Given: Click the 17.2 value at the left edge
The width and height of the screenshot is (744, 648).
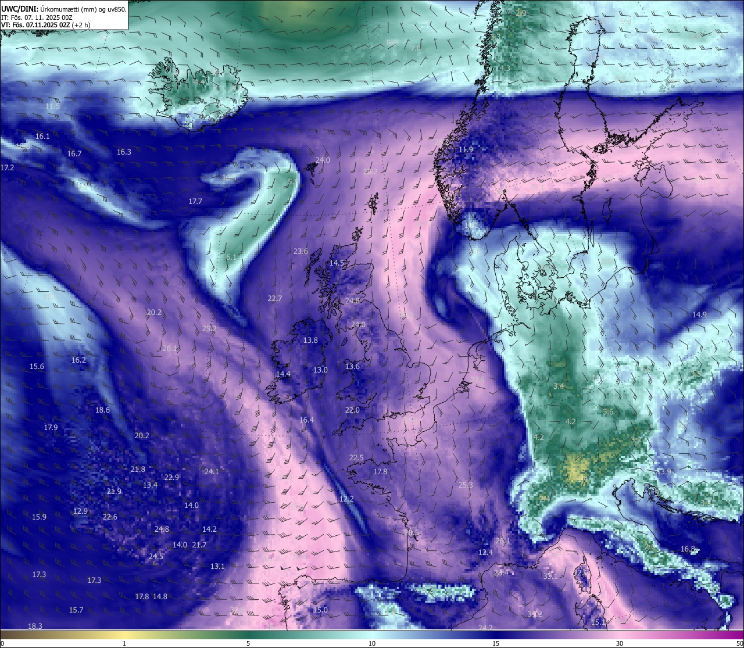Looking at the screenshot, I should pyautogui.click(x=7, y=167).
